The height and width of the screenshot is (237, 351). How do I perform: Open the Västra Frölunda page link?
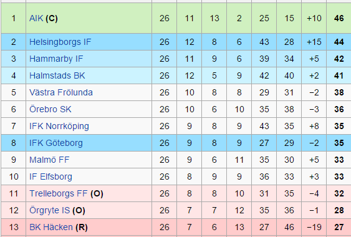(x=61, y=92)
